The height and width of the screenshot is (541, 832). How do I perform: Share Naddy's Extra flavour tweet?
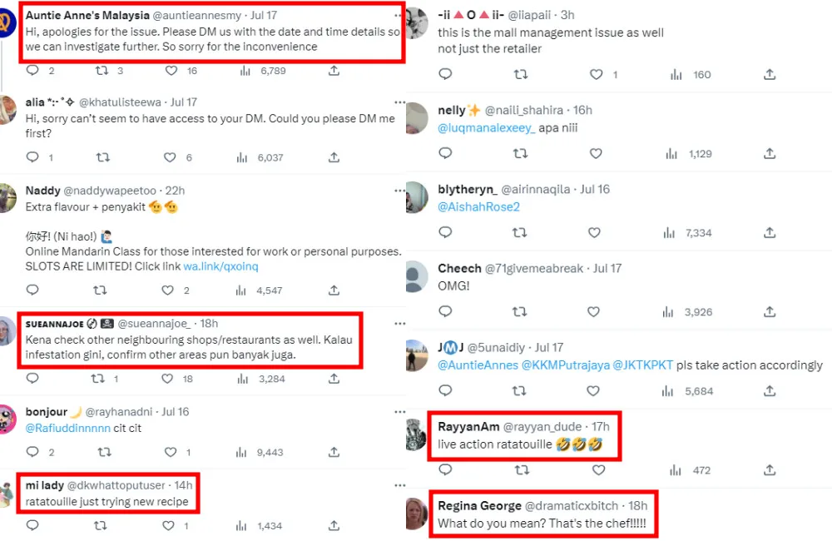pyautogui.click(x=334, y=290)
